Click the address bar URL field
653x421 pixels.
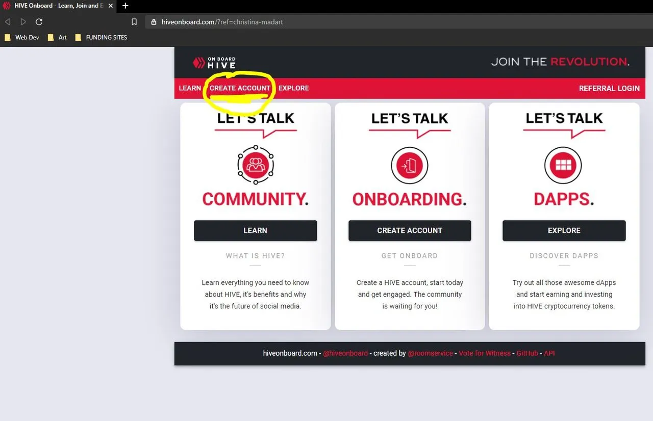click(x=398, y=22)
